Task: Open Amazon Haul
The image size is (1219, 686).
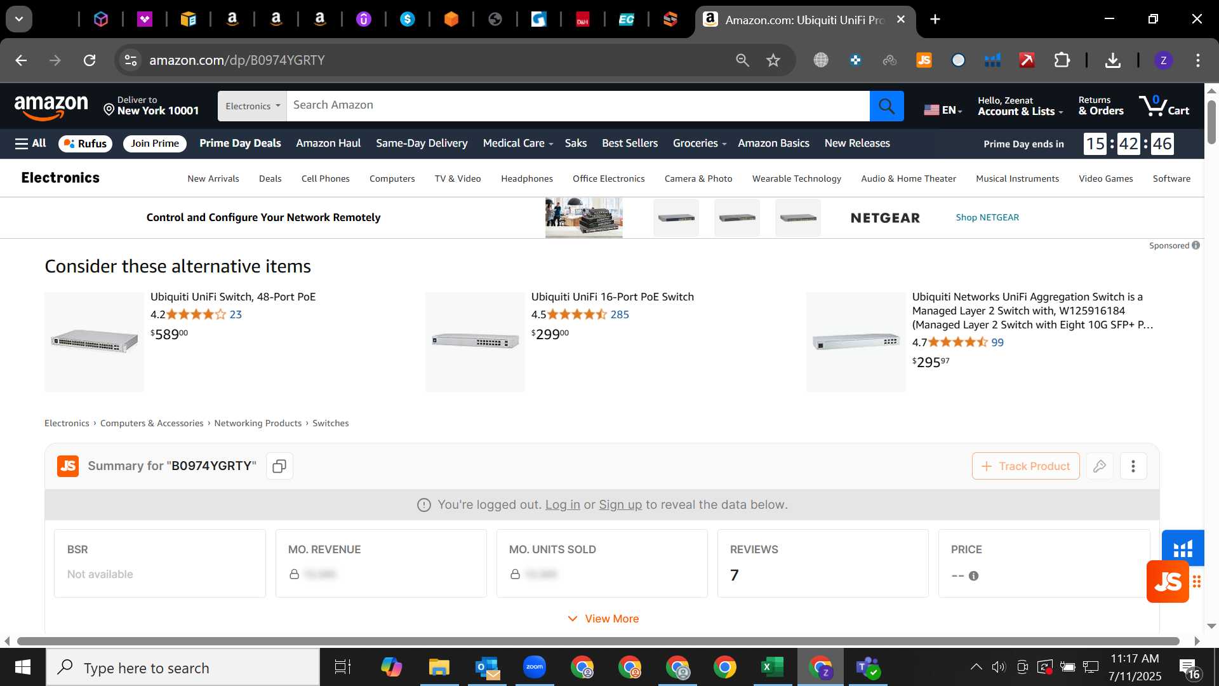Action: coord(328,144)
